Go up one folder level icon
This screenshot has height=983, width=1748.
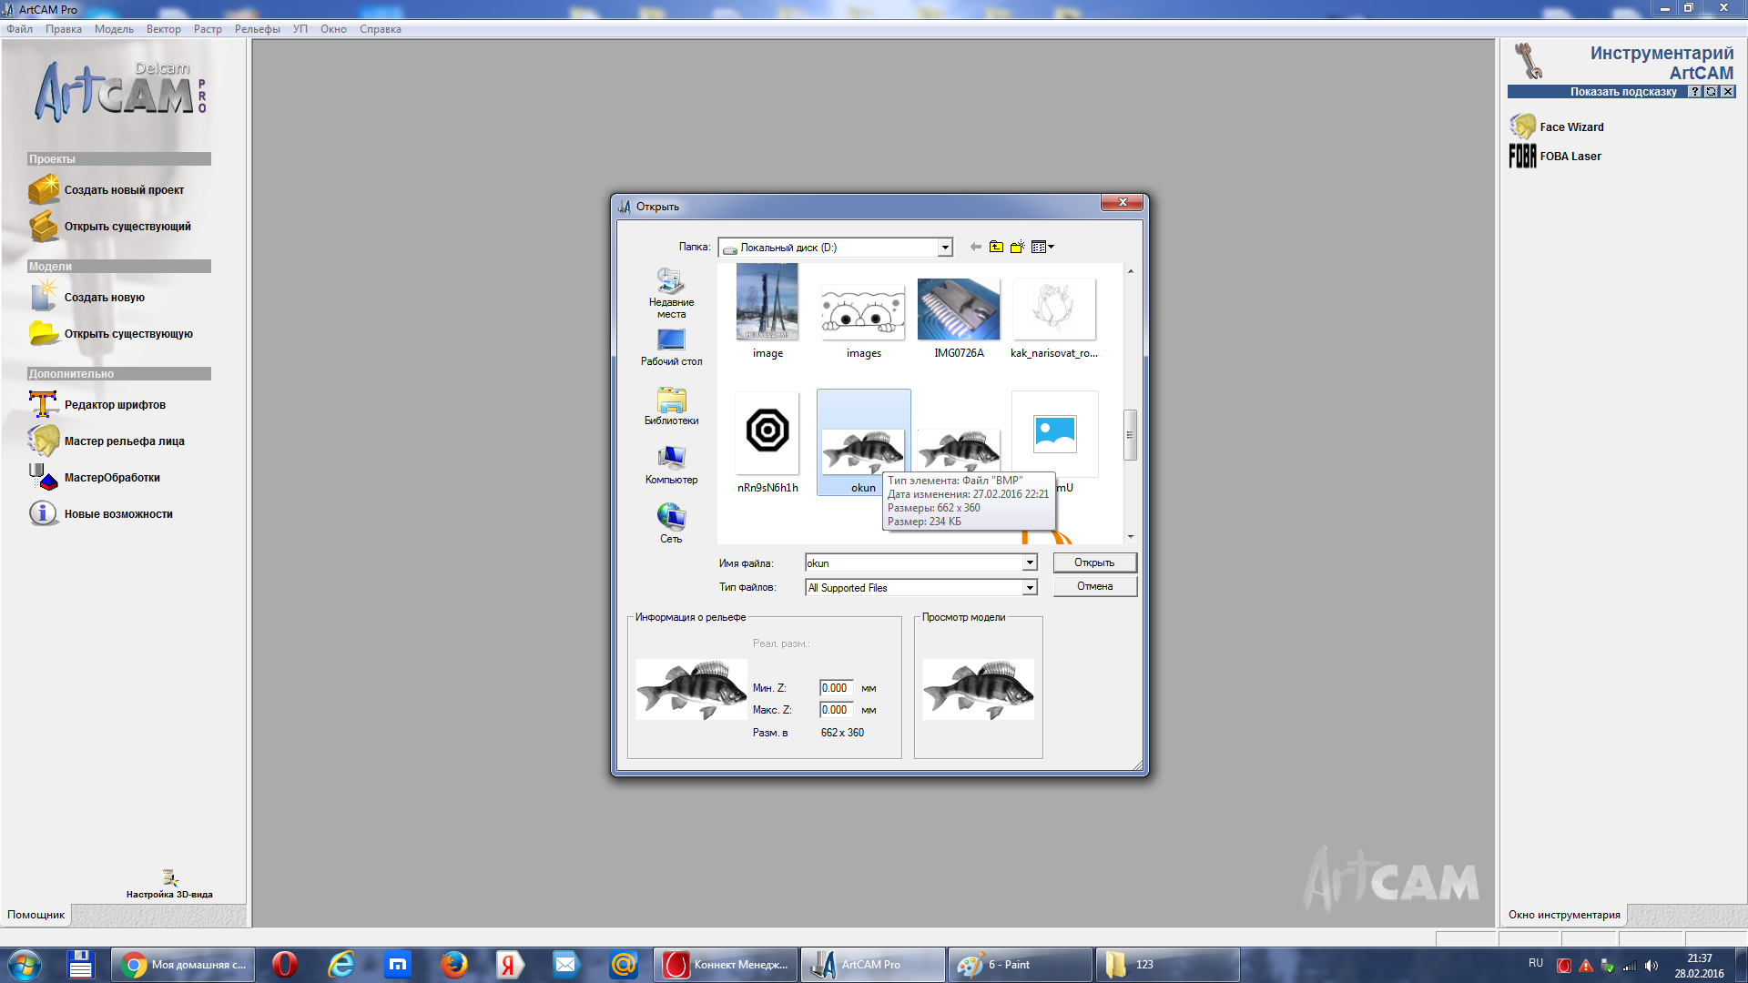pyautogui.click(x=996, y=247)
